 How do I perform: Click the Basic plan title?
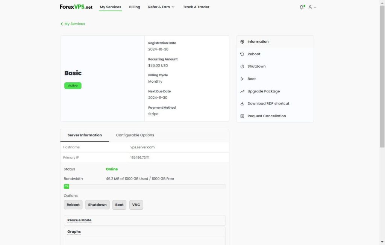click(73, 73)
